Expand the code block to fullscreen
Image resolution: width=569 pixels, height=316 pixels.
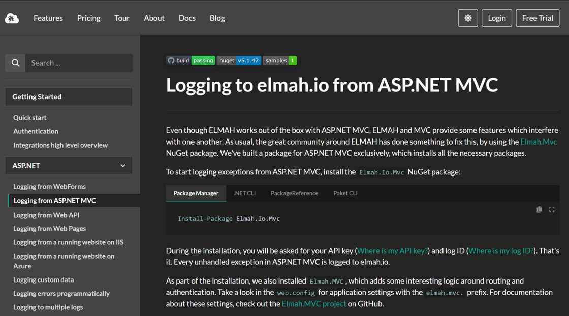tap(552, 209)
